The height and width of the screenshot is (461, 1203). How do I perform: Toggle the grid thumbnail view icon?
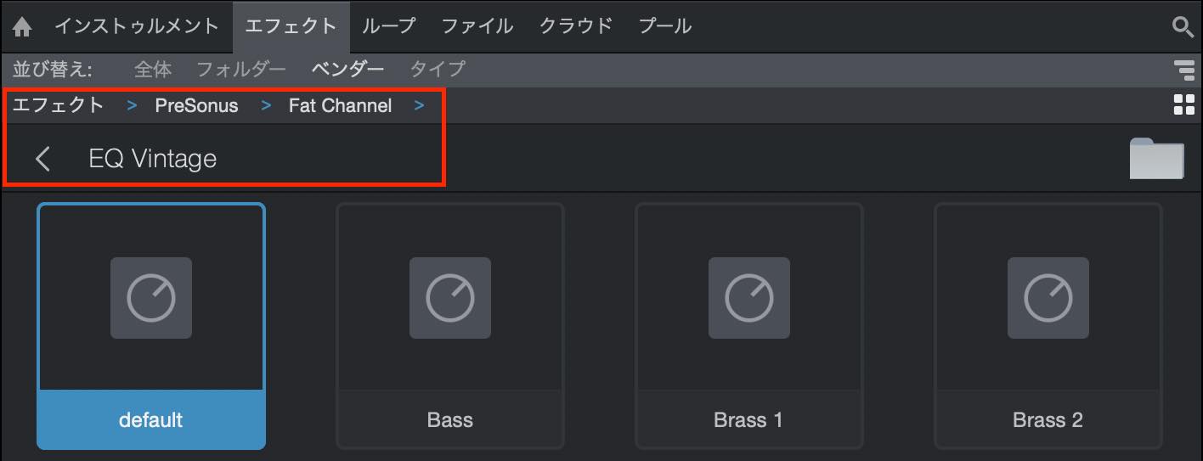1183,106
